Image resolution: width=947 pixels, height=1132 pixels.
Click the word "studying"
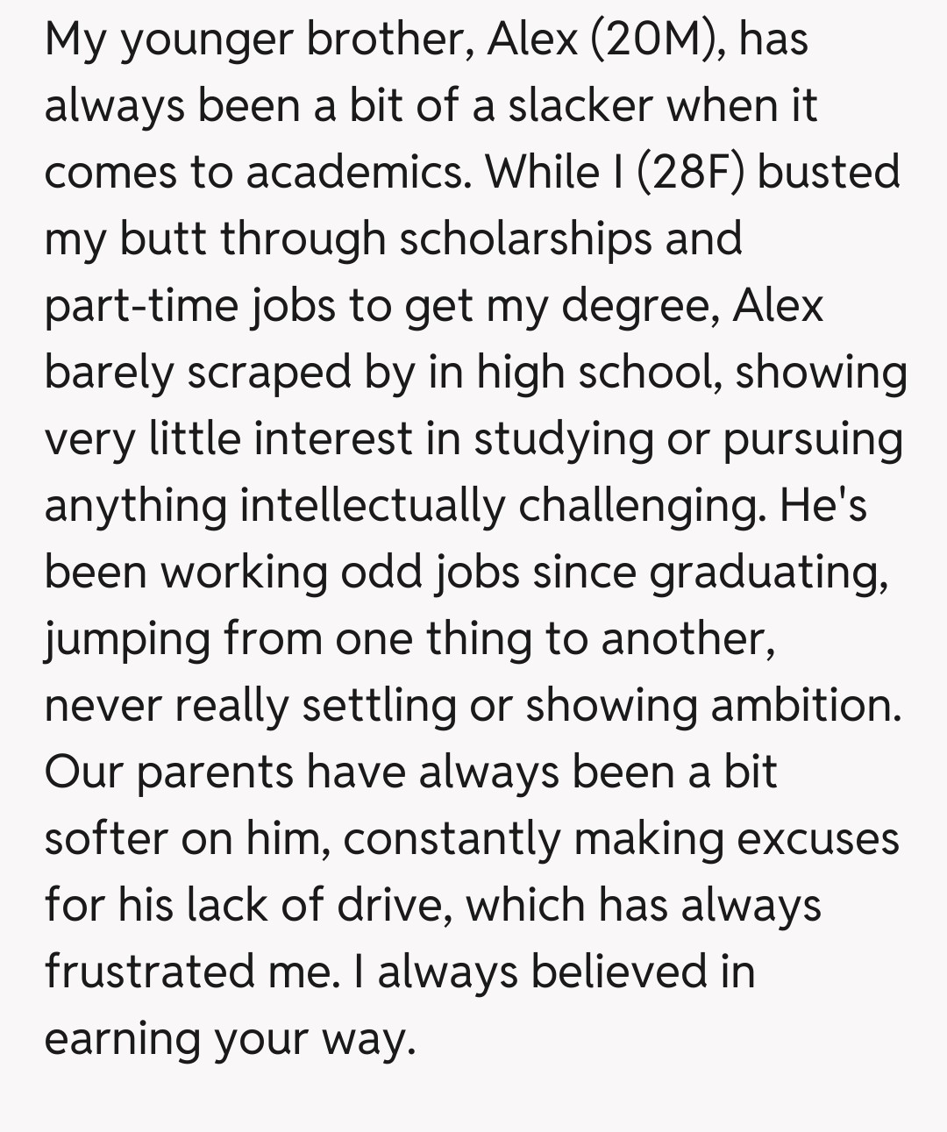[564, 438]
